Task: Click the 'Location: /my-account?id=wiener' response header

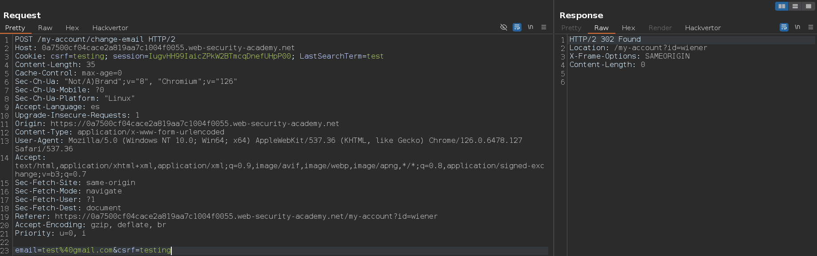Action: 638,48
